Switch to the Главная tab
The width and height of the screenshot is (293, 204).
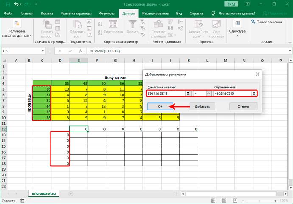tap(27, 14)
